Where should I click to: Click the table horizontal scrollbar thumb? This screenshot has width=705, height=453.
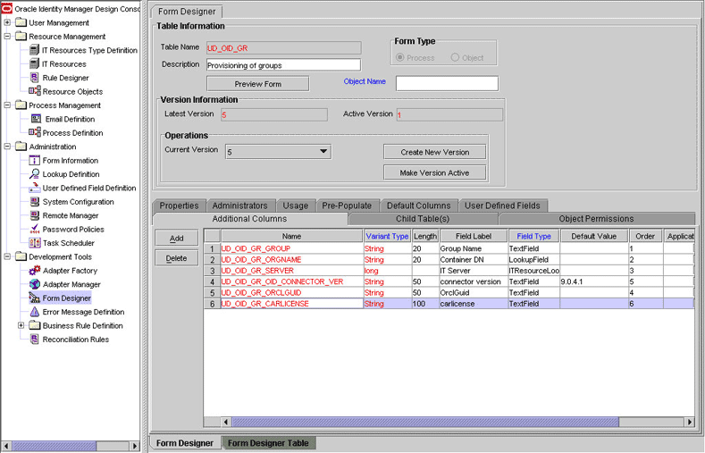tap(425, 422)
